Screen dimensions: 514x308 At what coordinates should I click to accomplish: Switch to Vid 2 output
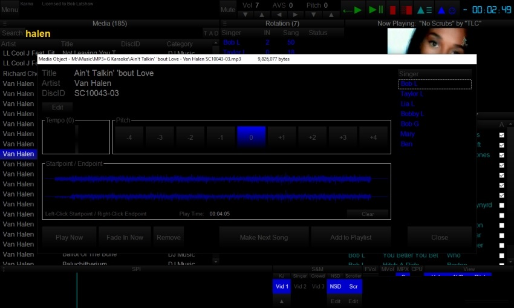click(300, 286)
